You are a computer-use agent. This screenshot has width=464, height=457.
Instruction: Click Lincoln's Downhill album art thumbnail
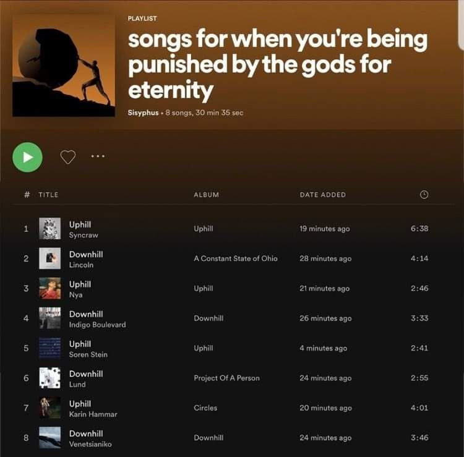49,258
